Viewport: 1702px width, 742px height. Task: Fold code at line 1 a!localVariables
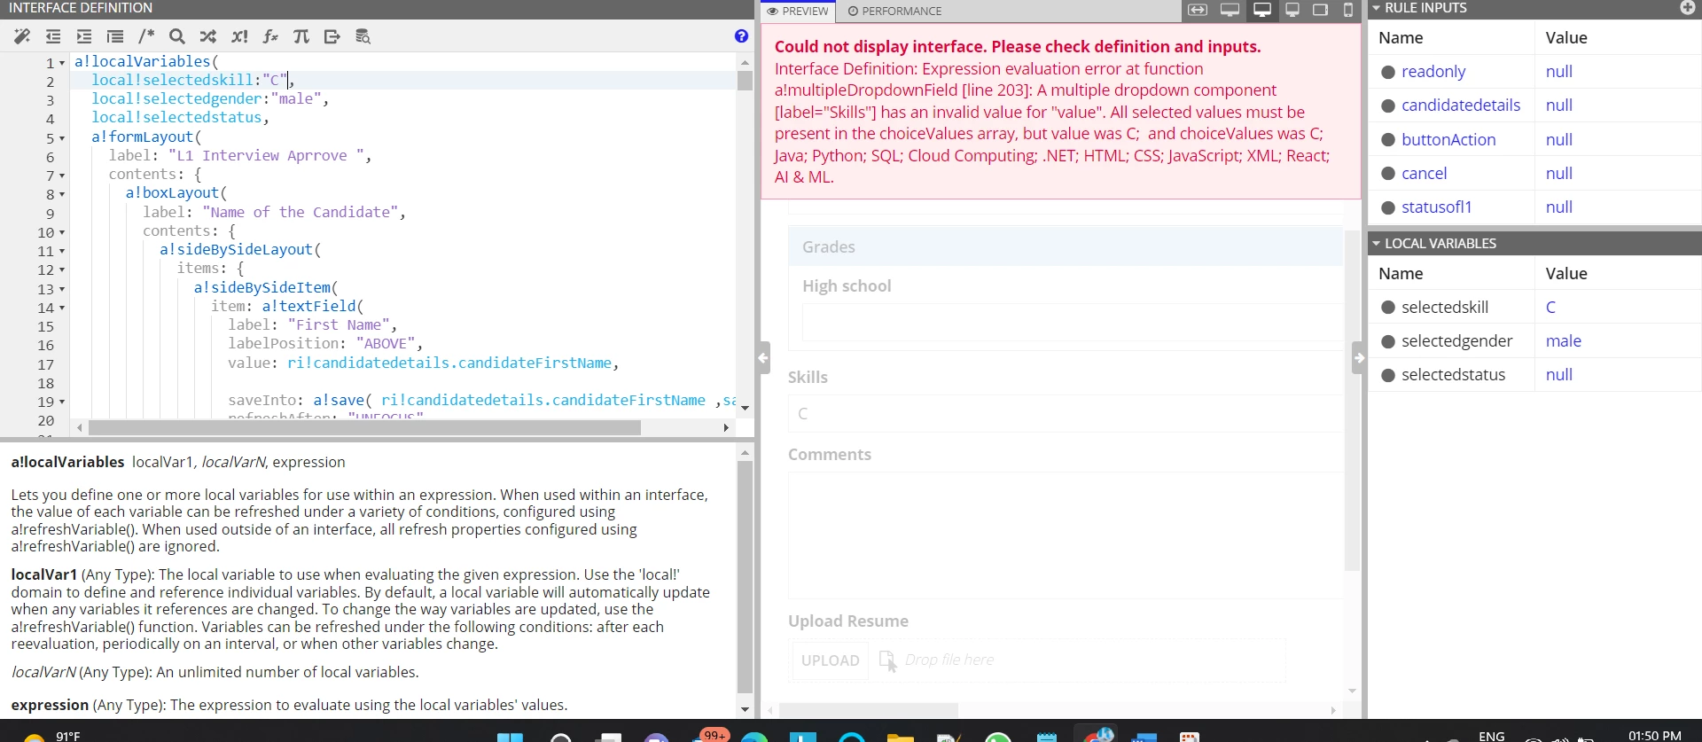(62, 64)
